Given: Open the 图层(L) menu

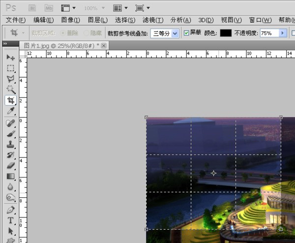Looking at the screenshot, I should (x=97, y=20).
